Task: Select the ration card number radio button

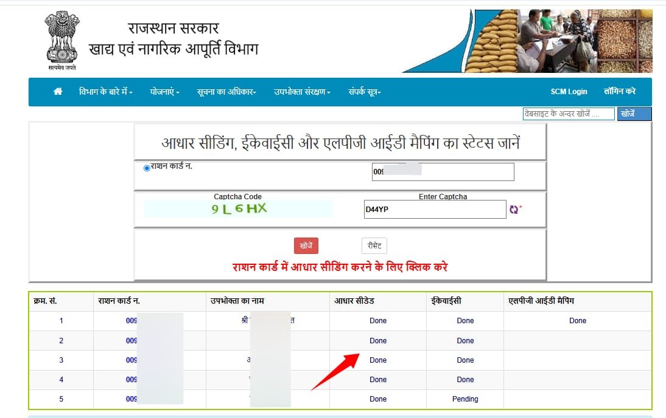Action: (147, 168)
